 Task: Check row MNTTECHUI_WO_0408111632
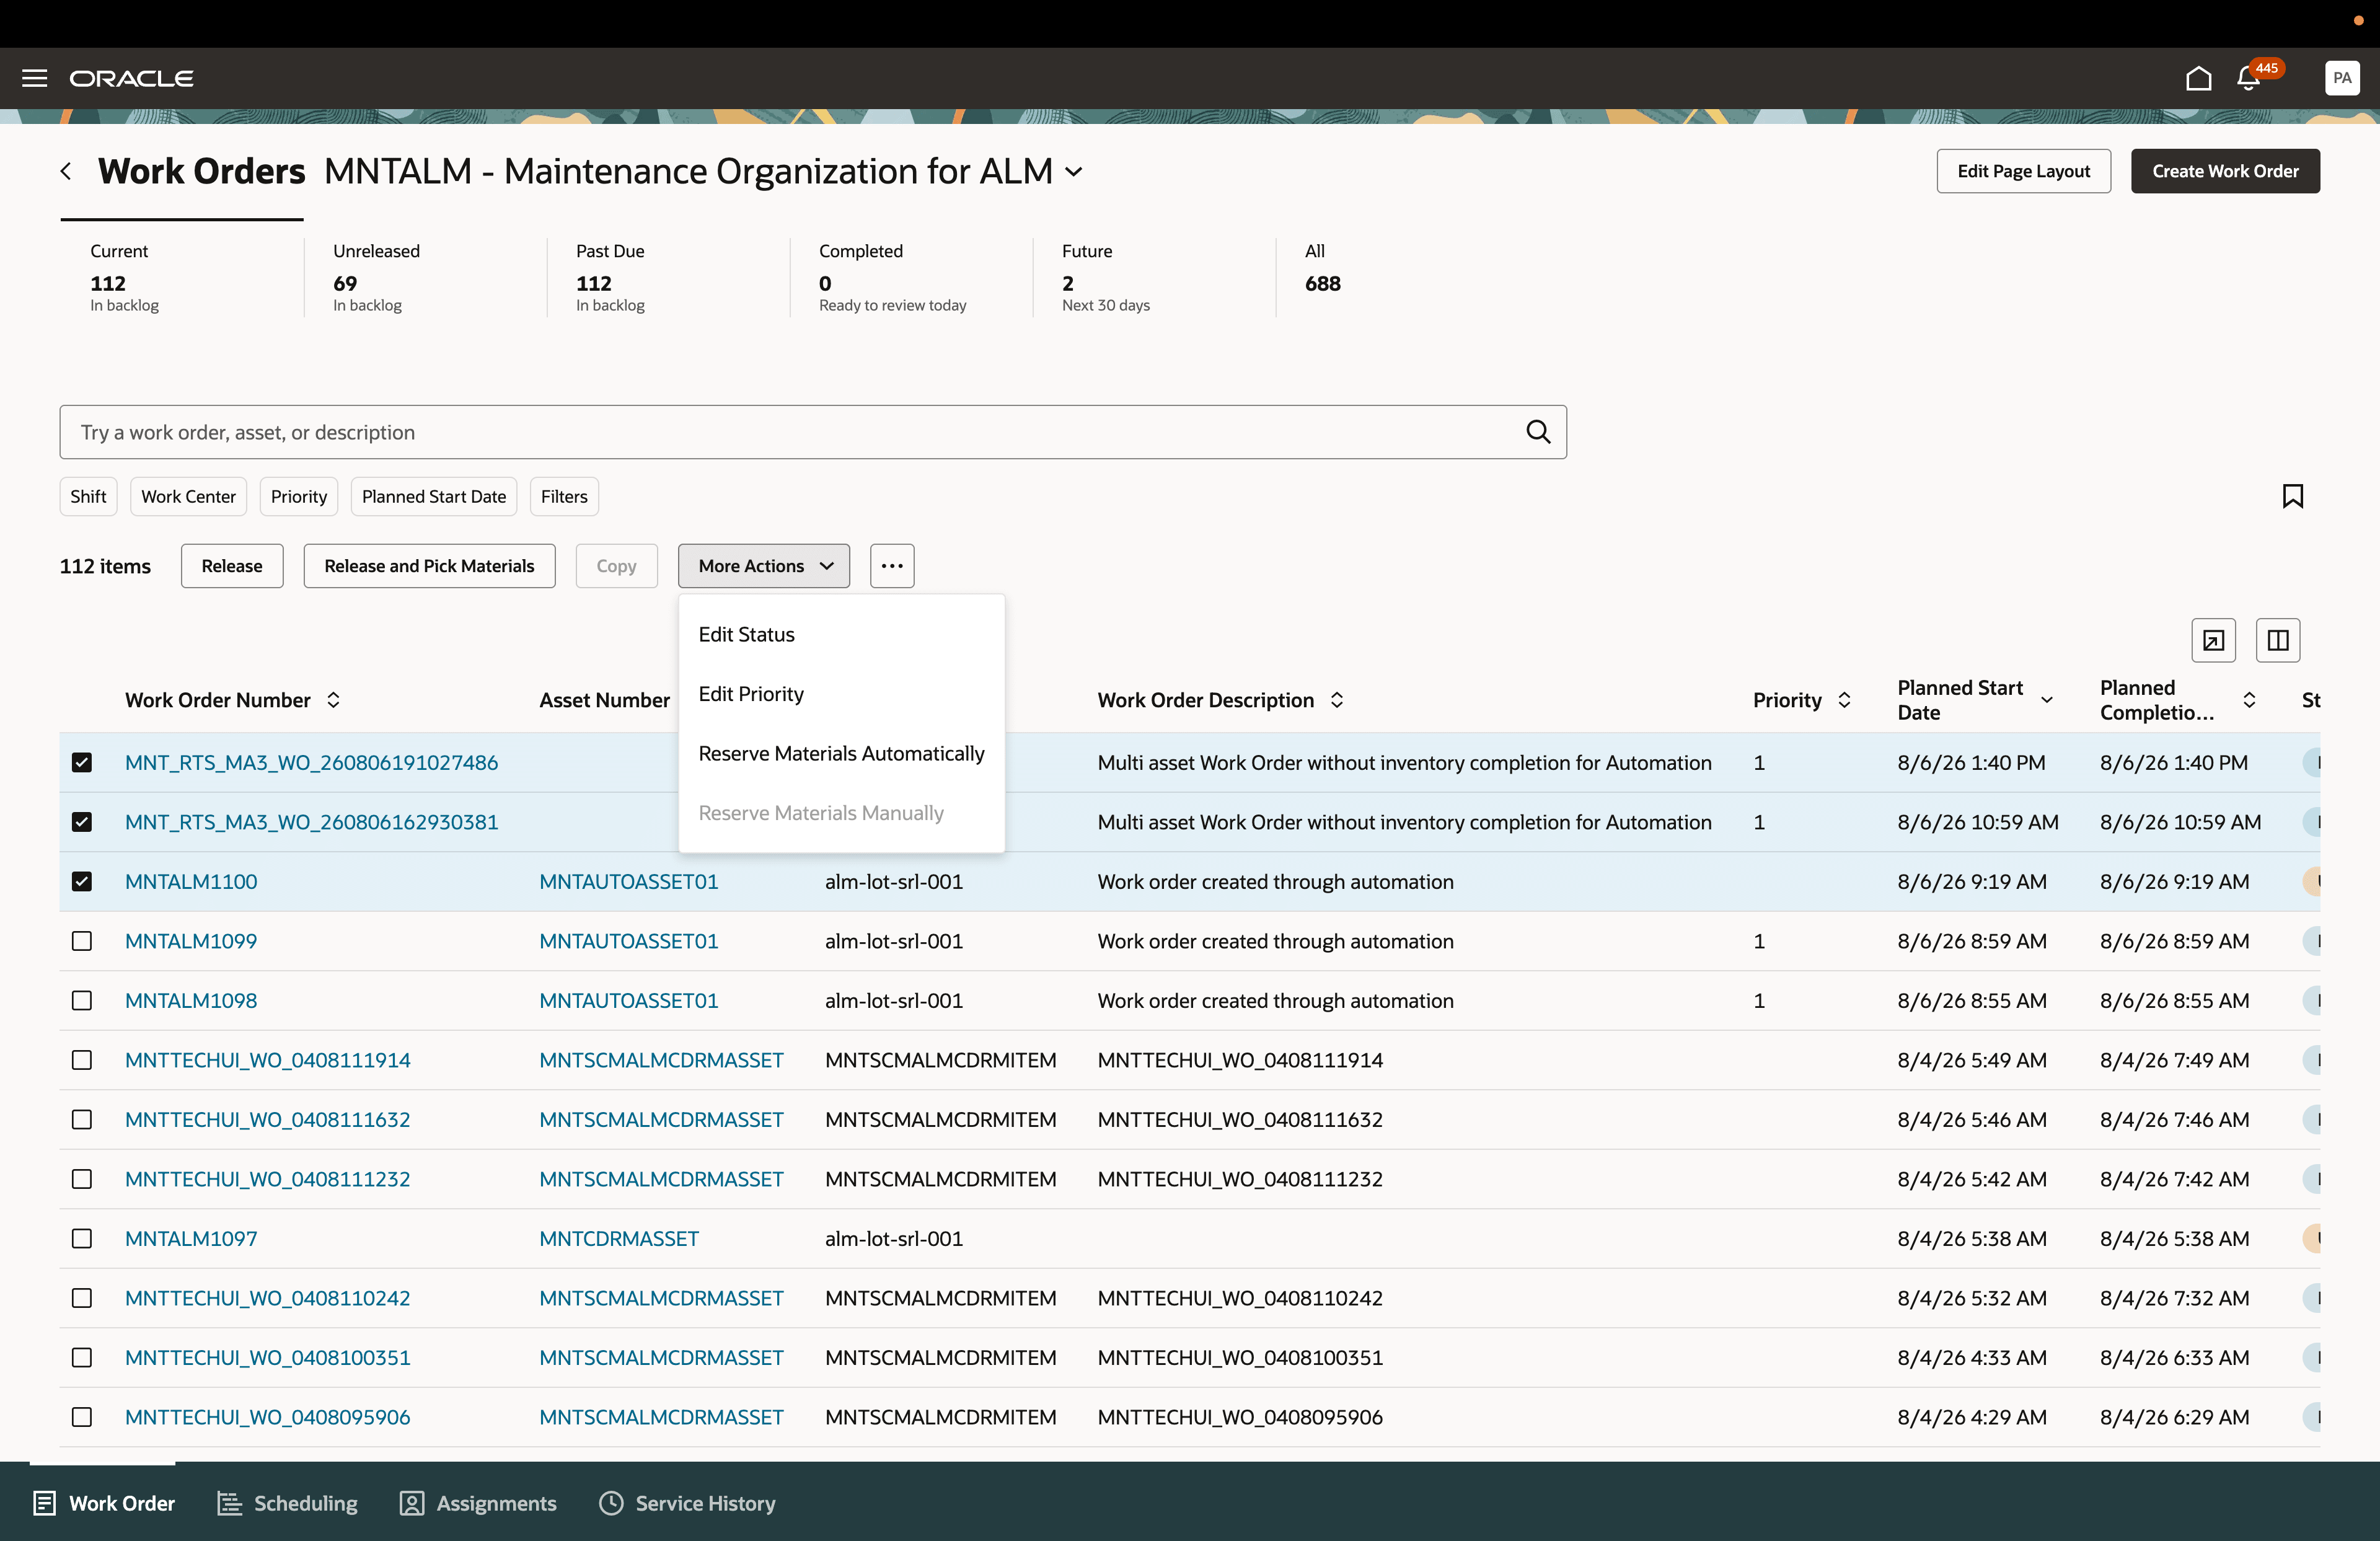click(x=82, y=1119)
